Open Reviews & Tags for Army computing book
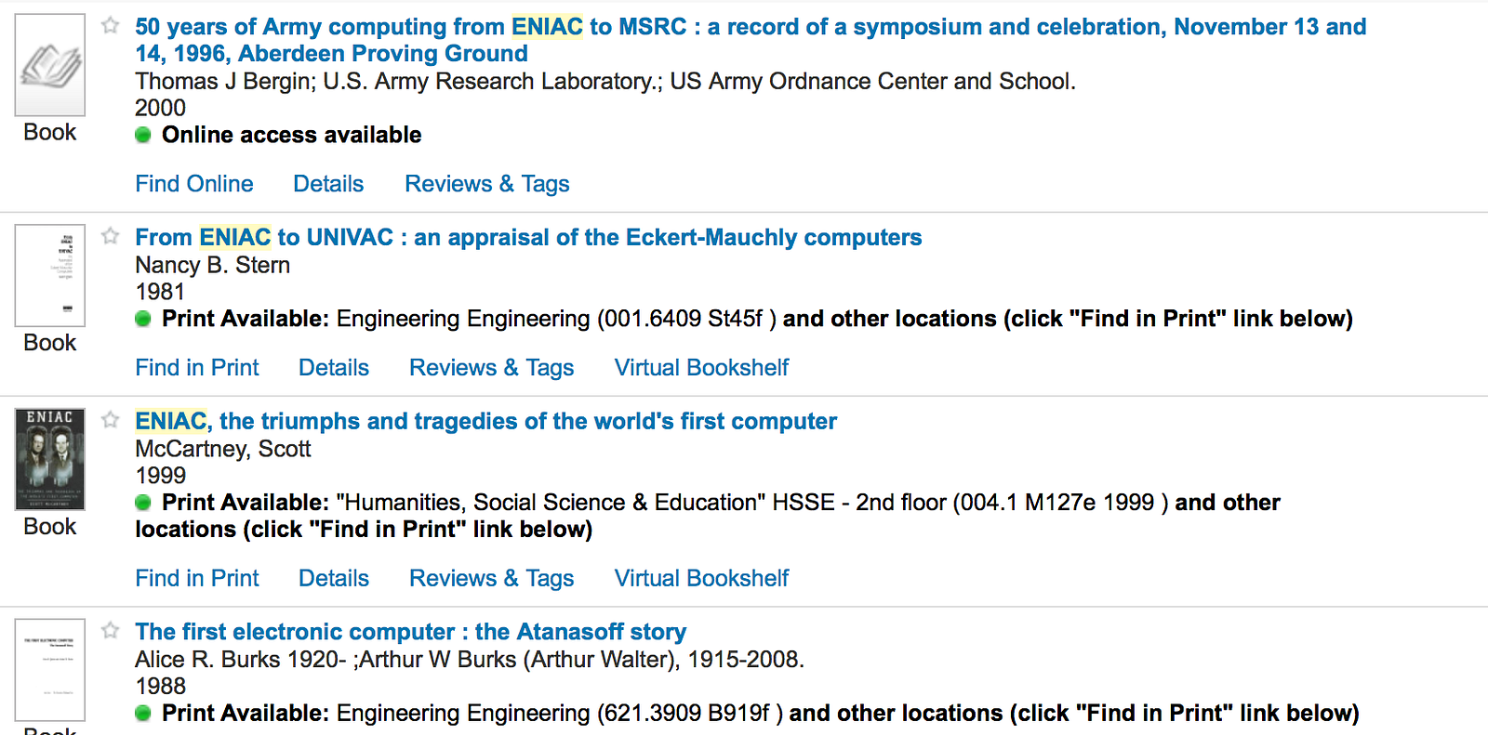 (x=486, y=184)
